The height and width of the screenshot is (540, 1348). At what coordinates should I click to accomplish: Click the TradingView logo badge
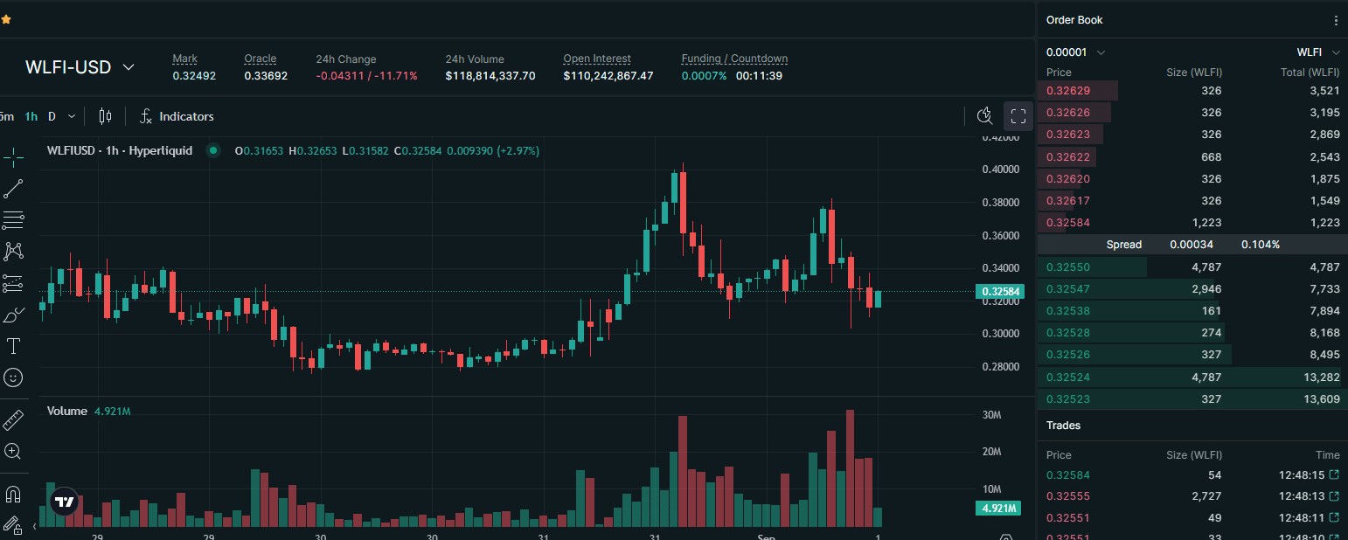click(63, 502)
